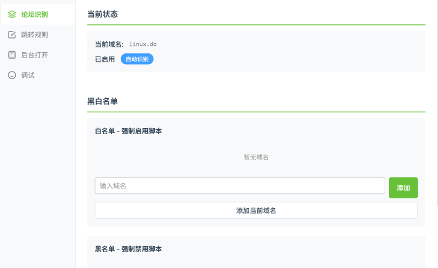Click the linux.do domain text

coord(143,44)
